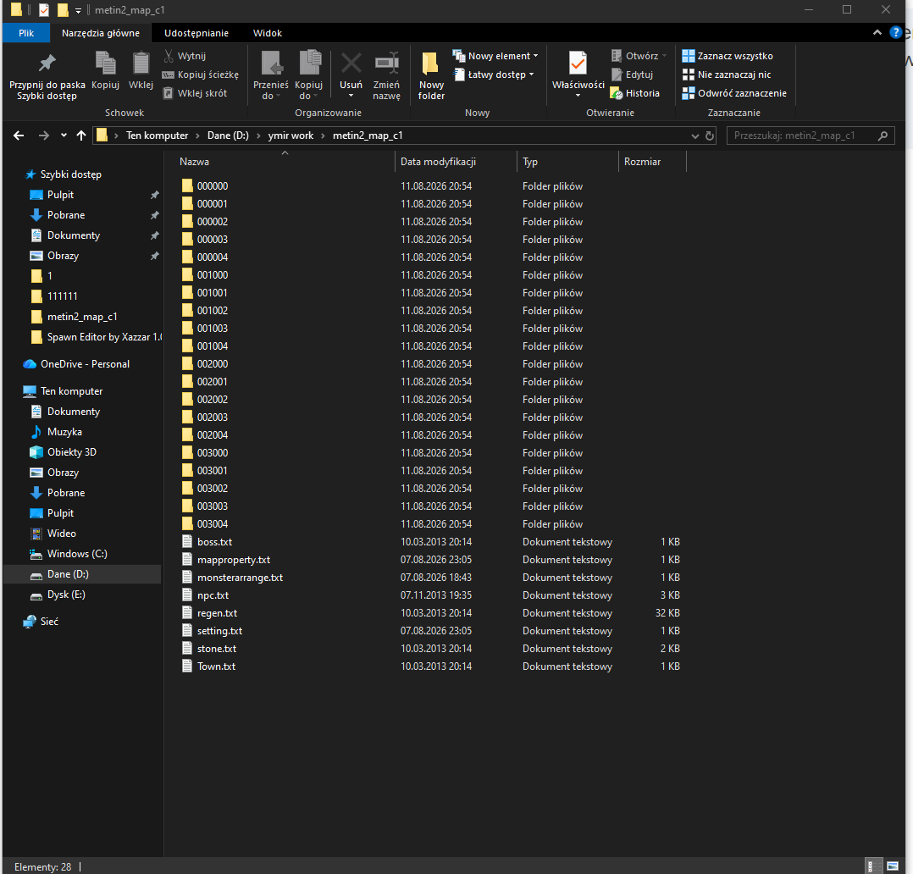Navigate back with the left arrow
This screenshot has width=913, height=874.
coord(19,136)
